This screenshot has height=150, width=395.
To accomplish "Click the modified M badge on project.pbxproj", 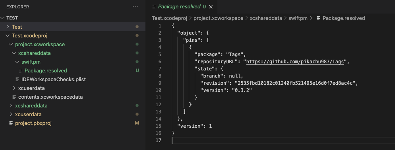I will (x=137, y=123).
